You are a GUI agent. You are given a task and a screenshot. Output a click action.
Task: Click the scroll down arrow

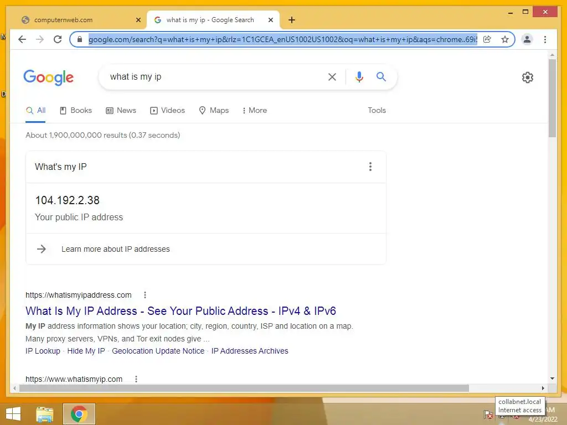pos(552,379)
